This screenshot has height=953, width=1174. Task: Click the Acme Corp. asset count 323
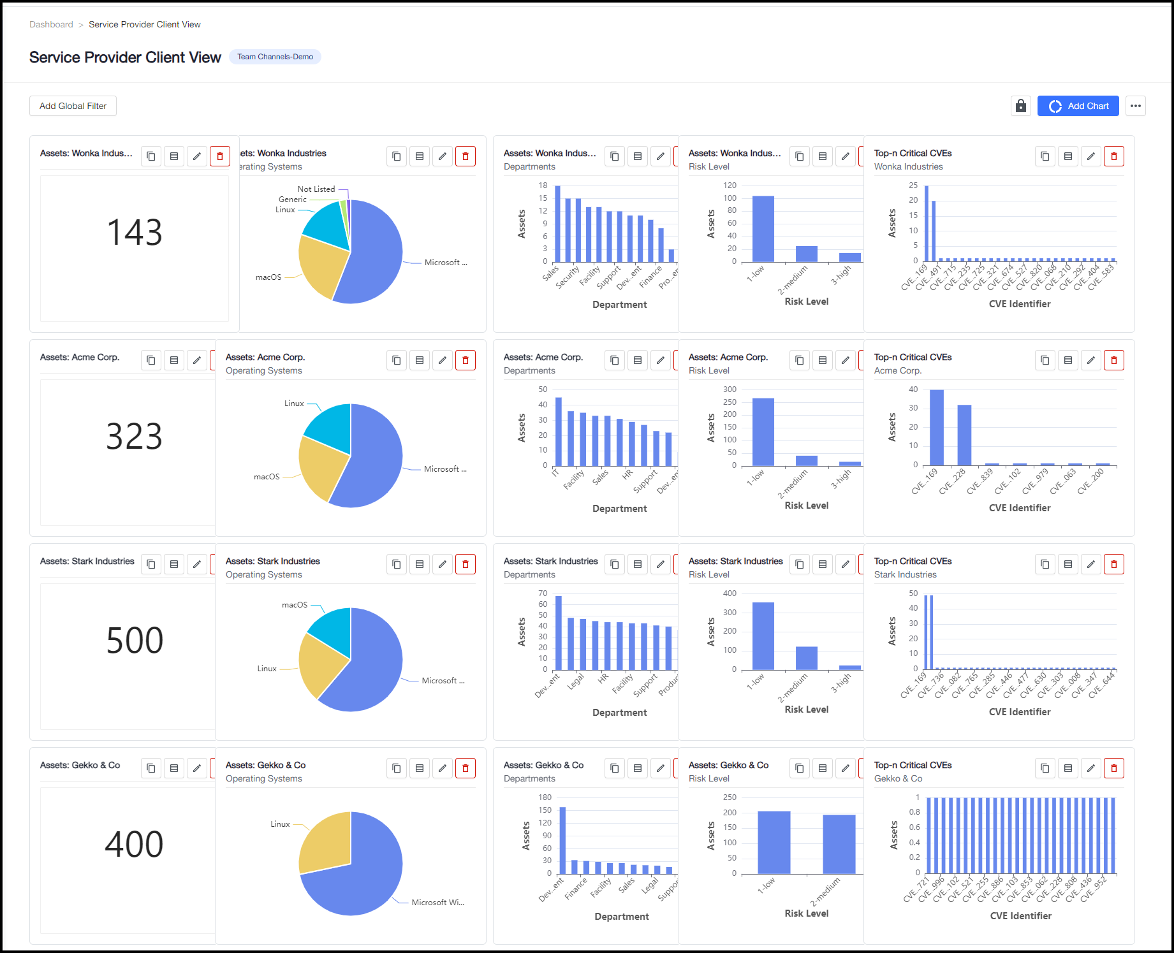tap(135, 437)
